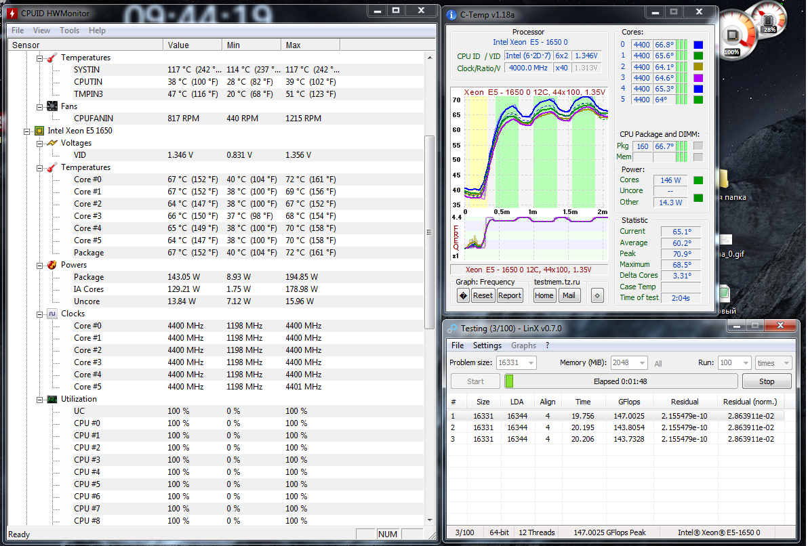Click the GFlops column header in LinX
Viewport: 808px width, 546px height.
629,402
